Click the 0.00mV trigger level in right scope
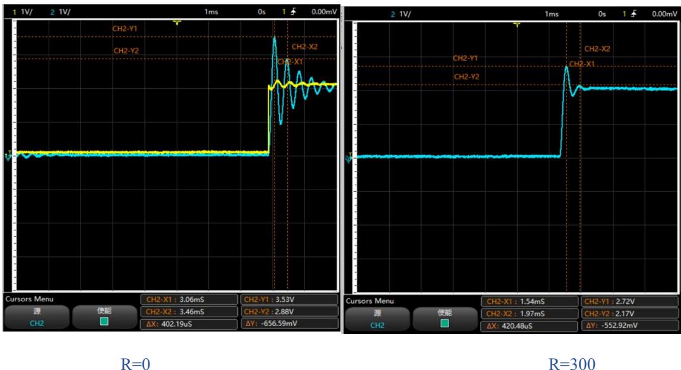681x370 pixels. (x=664, y=14)
